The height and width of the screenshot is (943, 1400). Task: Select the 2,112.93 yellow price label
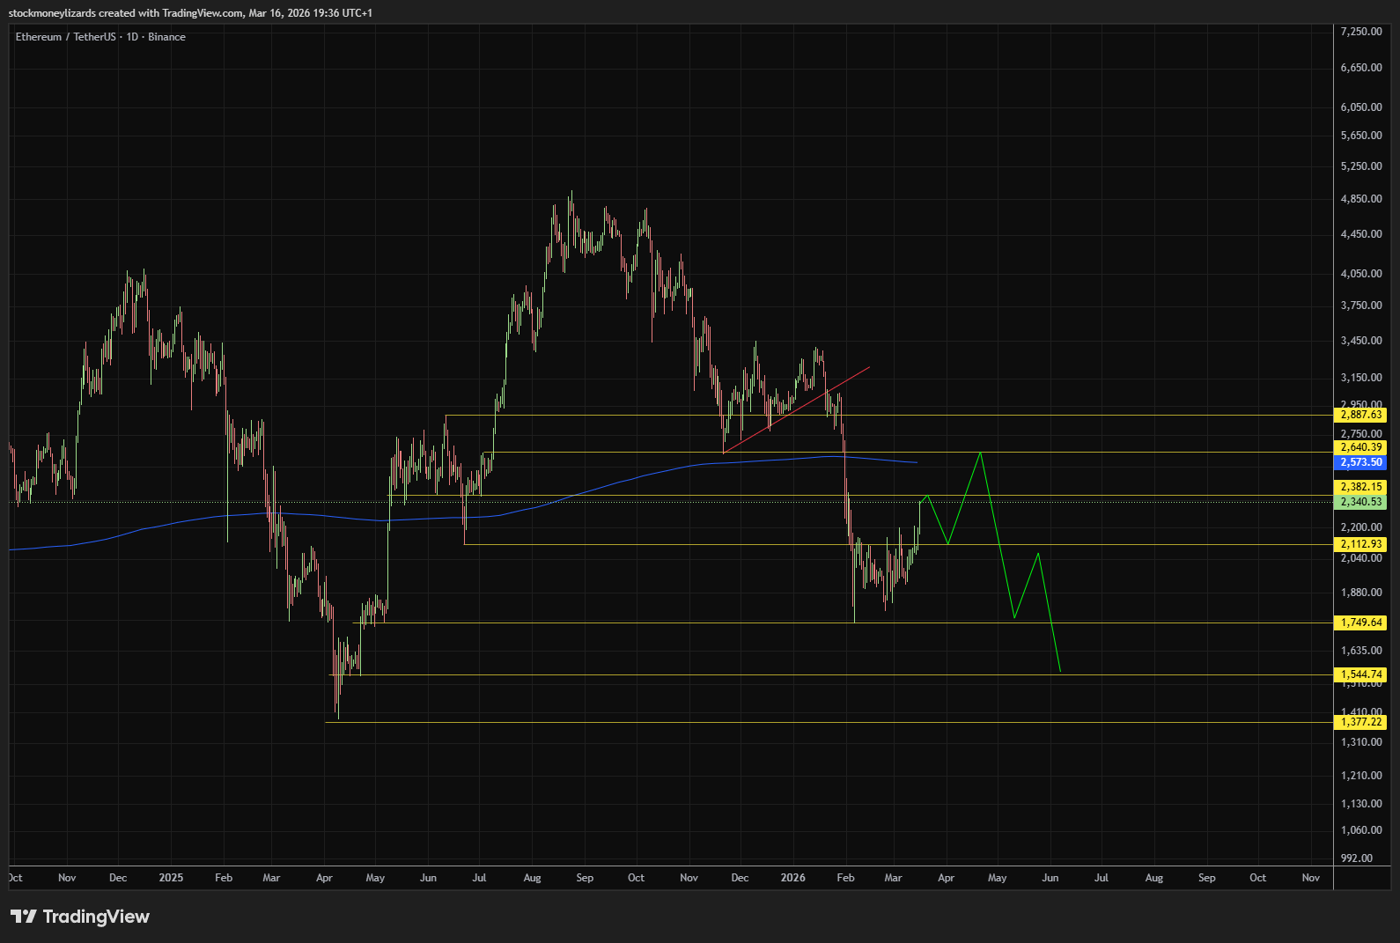[x=1360, y=544]
